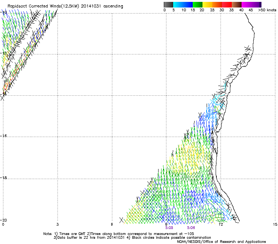Click the note 'Black circles indicate possible contamination'
Screen dimensions: 278x244
(171, 238)
